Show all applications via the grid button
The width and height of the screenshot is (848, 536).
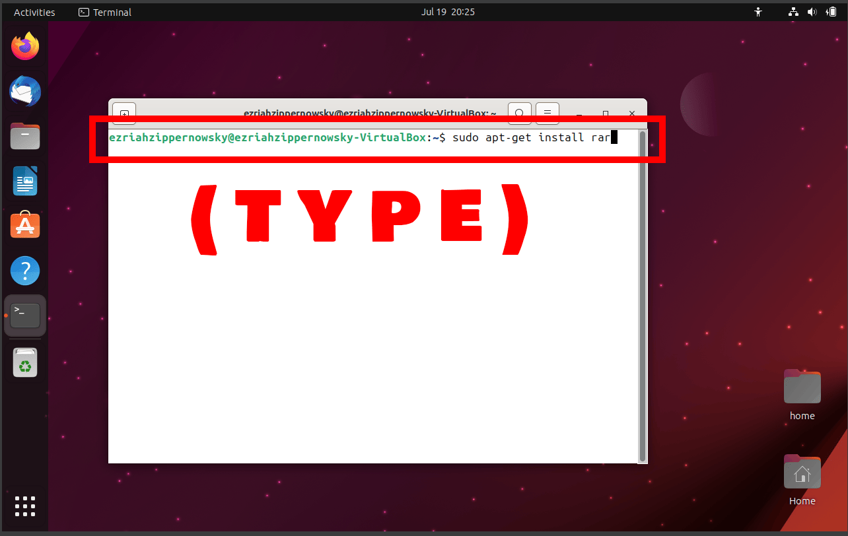(x=24, y=506)
